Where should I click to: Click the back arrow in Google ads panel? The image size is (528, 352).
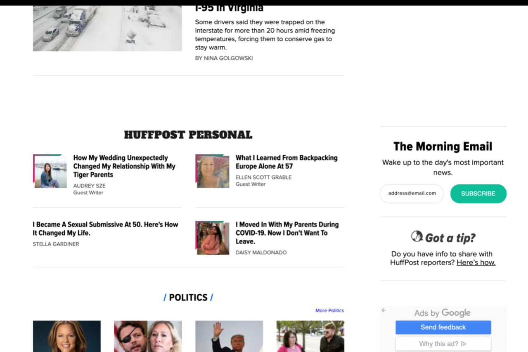384,310
